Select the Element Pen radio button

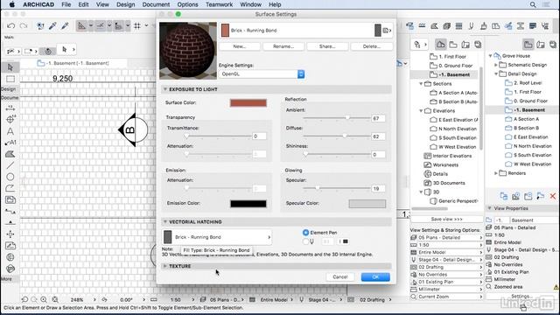tap(305, 233)
